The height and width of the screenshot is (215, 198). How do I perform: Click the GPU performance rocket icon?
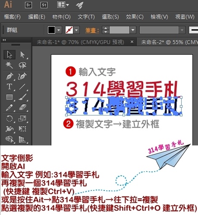tap(79, 5)
